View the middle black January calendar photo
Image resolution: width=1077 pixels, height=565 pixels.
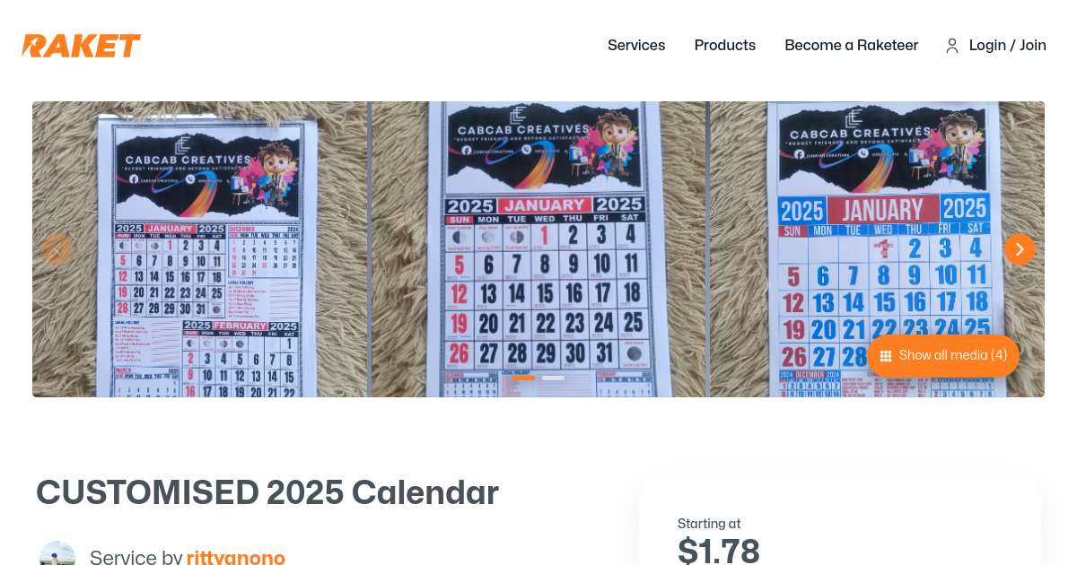pyautogui.click(x=538, y=249)
